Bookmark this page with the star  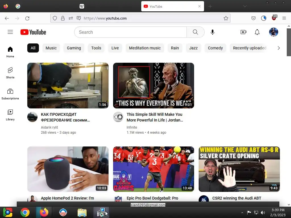pyautogui.click(x=226, y=18)
